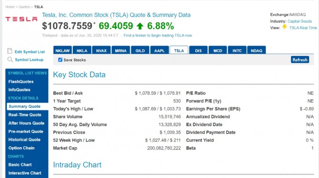
Task: Click the Tesla logo image
Action: tap(21, 19)
